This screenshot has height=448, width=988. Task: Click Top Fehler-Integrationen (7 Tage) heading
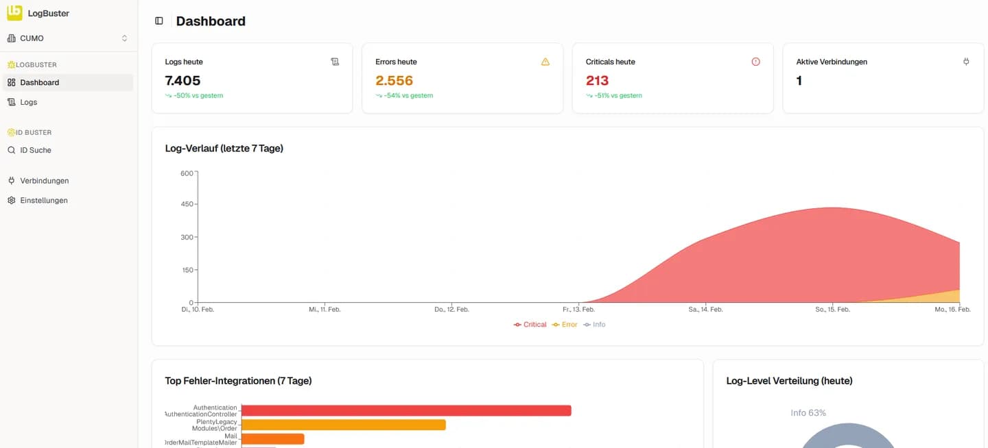click(x=238, y=381)
